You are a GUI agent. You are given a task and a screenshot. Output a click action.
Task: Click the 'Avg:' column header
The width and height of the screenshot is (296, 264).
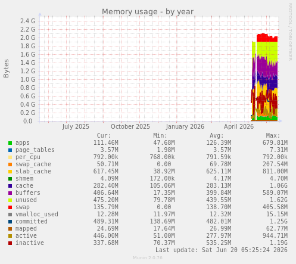point(217,136)
